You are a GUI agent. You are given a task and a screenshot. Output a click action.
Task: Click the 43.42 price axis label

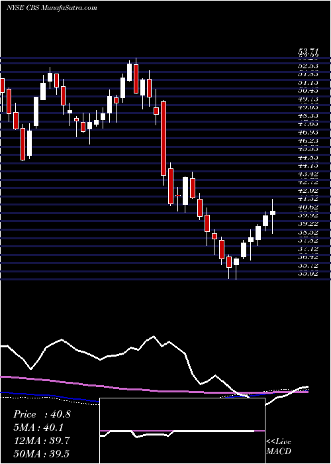click(308, 174)
